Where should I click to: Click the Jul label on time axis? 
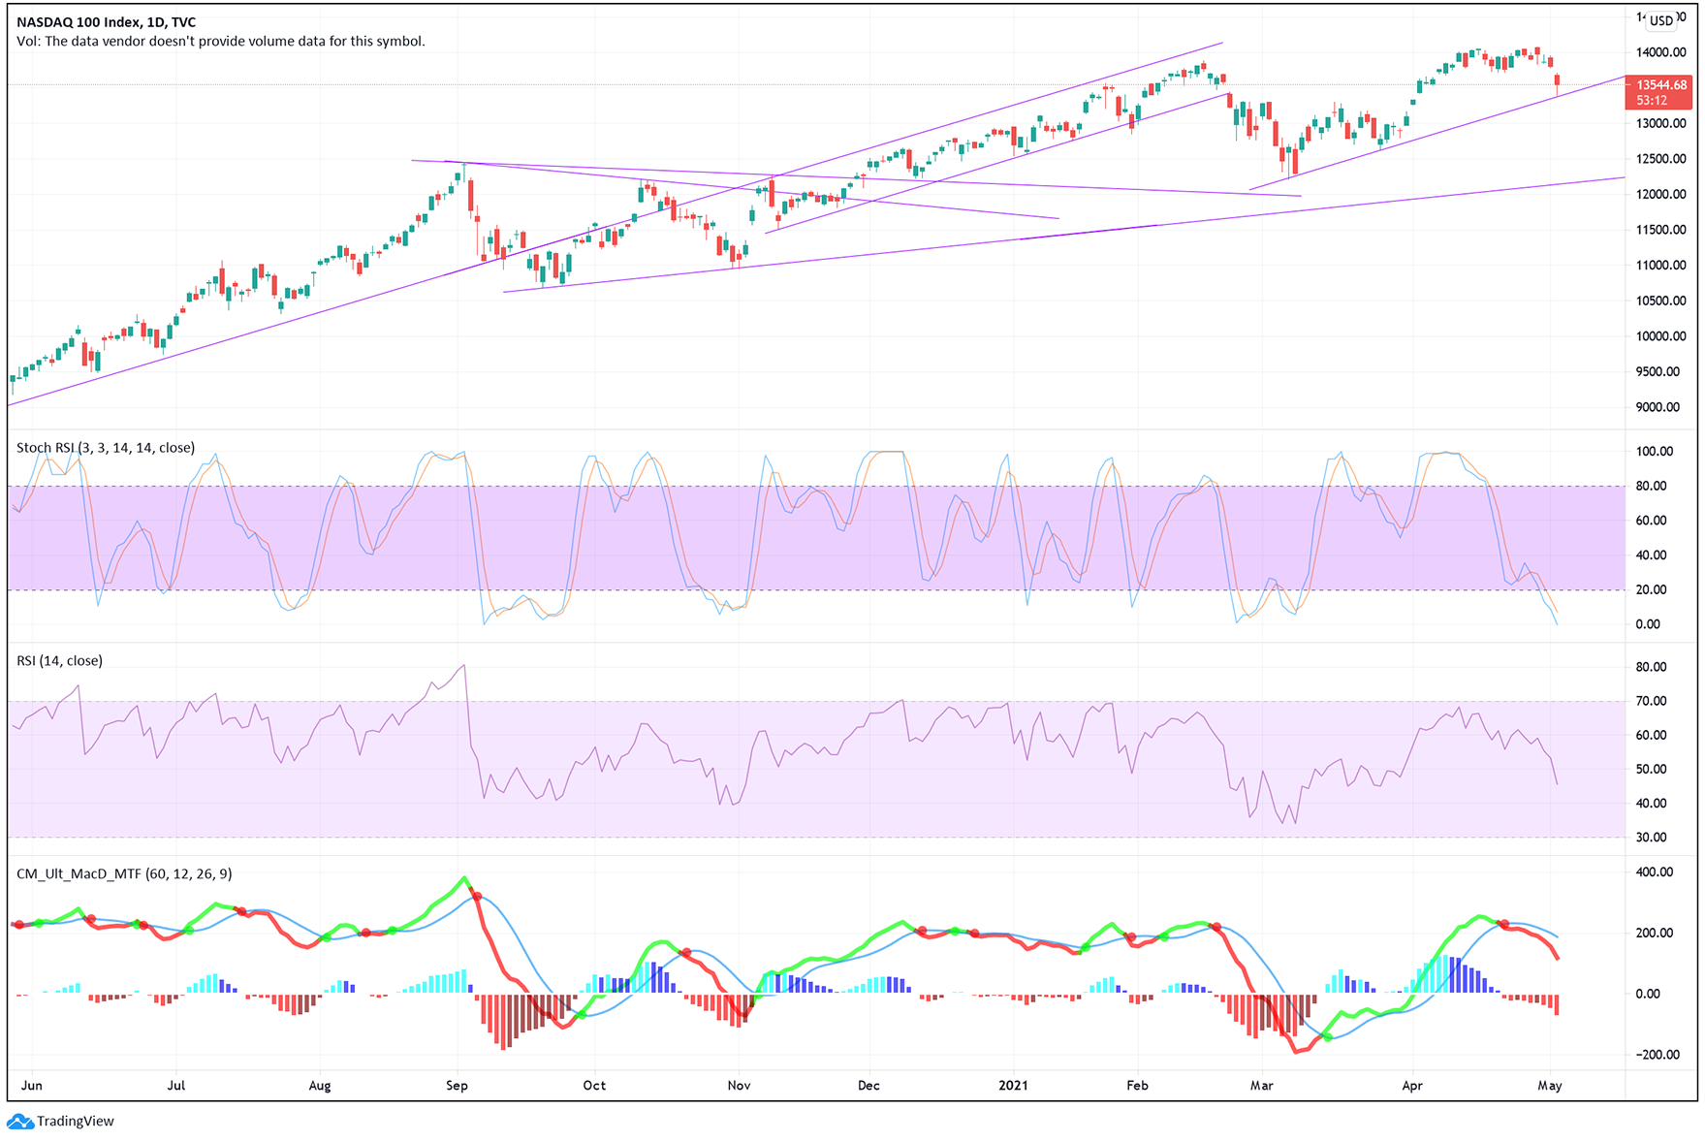[x=176, y=1086]
